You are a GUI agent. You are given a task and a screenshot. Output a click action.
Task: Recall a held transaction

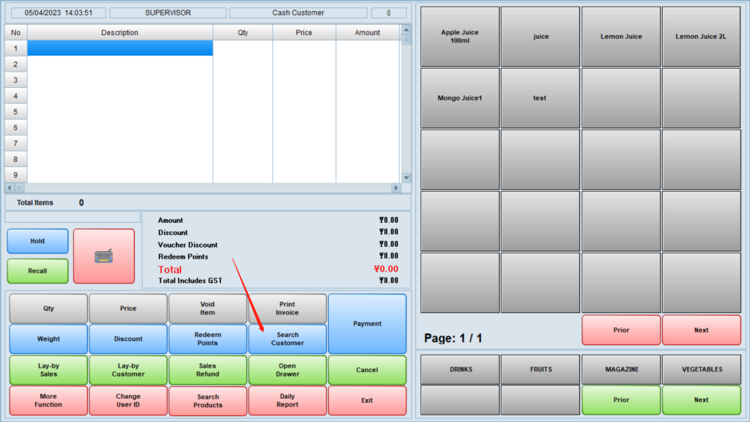37,271
